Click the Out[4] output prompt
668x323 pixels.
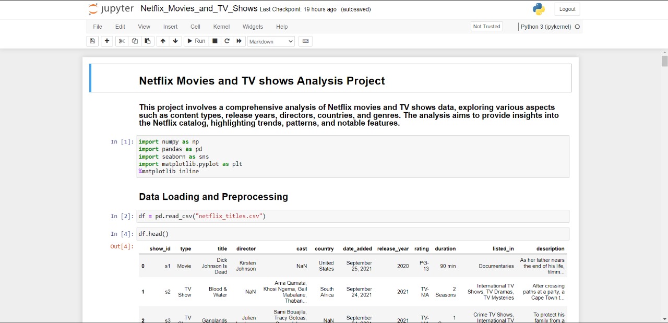click(x=122, y=246)
